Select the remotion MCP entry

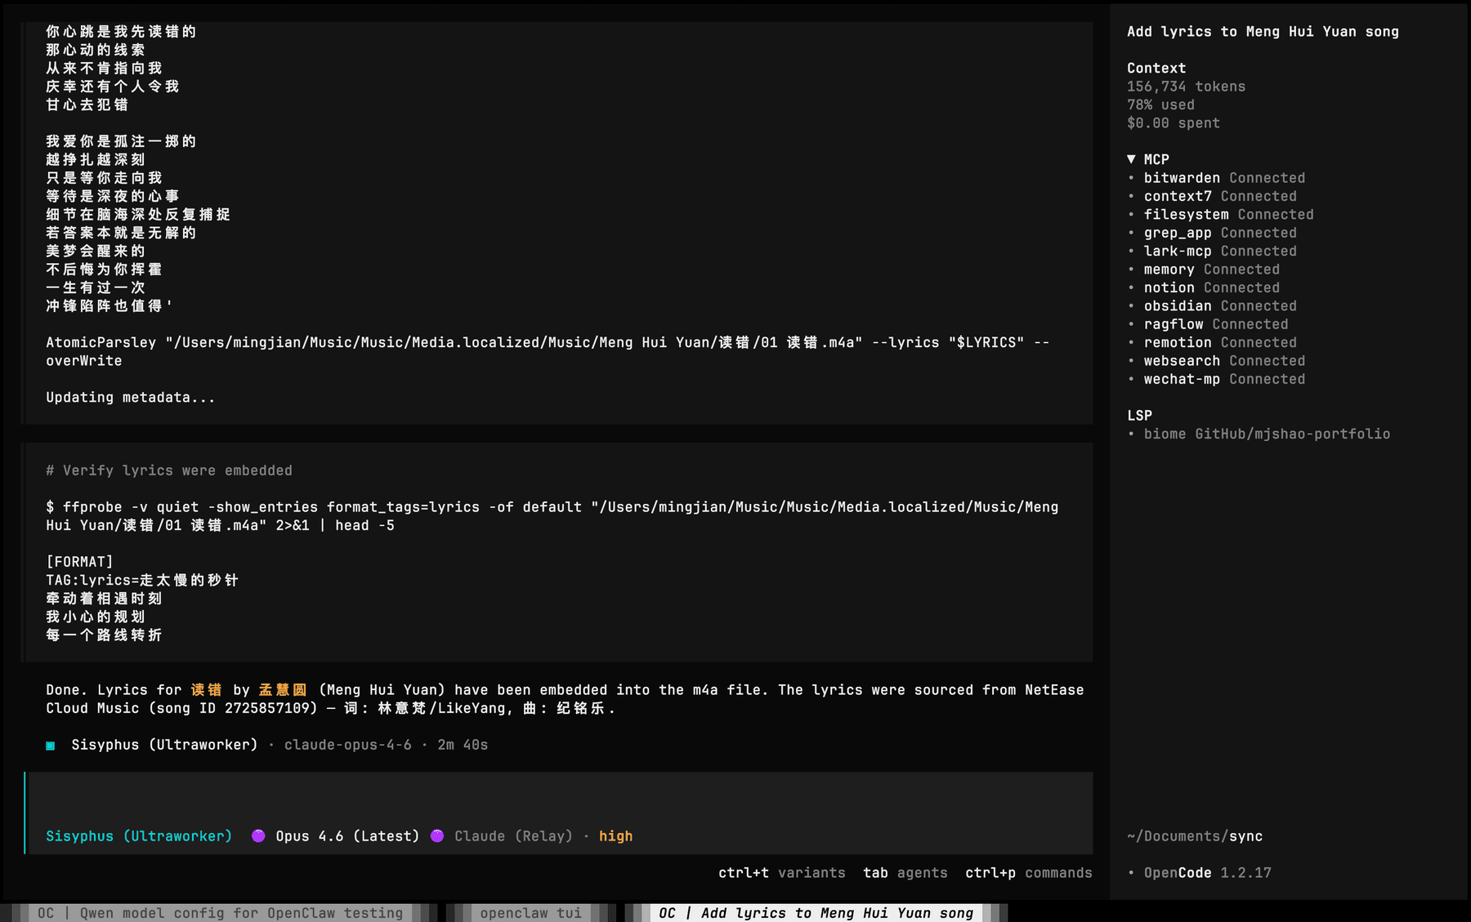pyautogui.click(x=1212, y=342)
